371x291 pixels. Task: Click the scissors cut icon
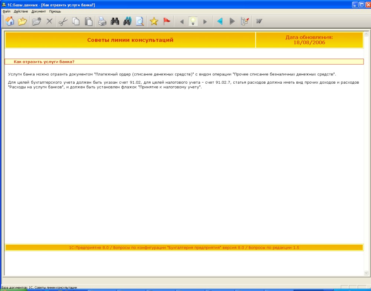[x=63, y=22]
